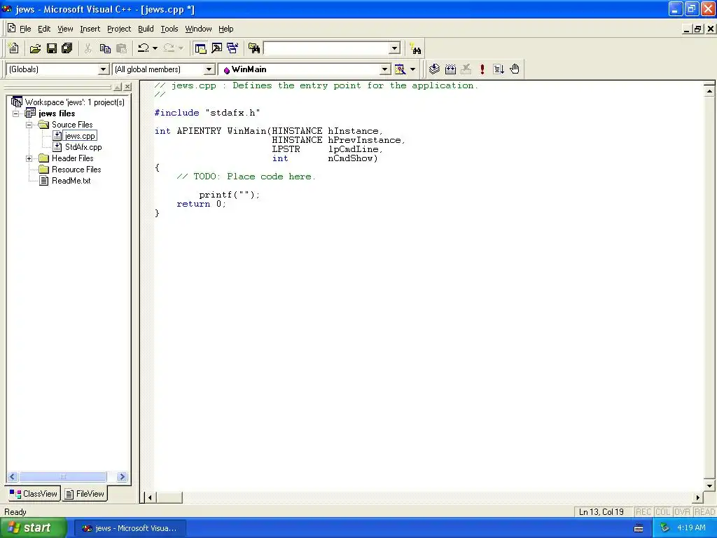Click the workspace horizontal scrollbar left arrow

[13, 476]
